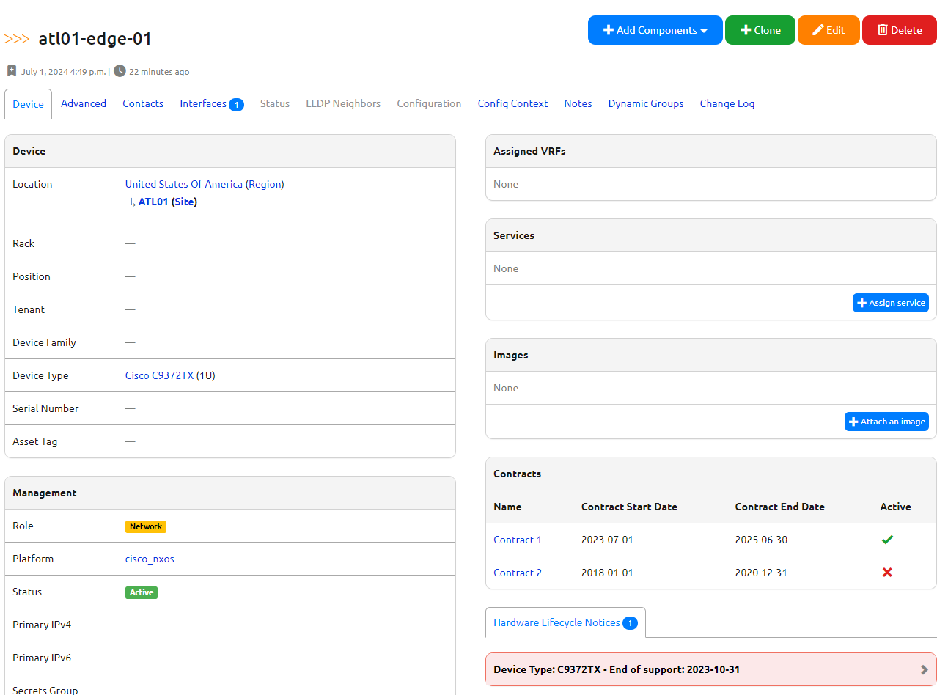Click the Network role label
The image size is (948, 695).
click(146, 526)
